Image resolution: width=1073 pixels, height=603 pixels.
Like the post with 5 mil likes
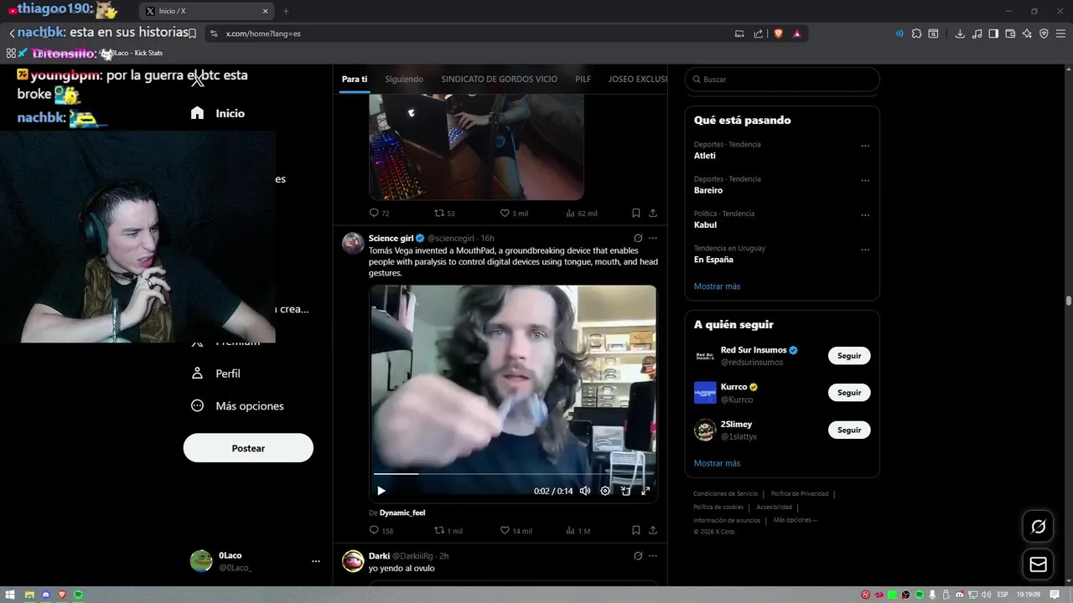514,213
